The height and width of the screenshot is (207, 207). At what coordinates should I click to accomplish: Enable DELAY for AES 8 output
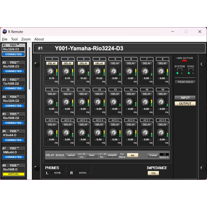click(x=162, y=124)
